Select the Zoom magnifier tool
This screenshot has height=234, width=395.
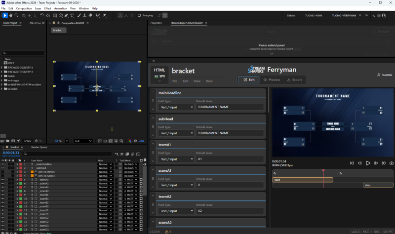pos(16,15)
